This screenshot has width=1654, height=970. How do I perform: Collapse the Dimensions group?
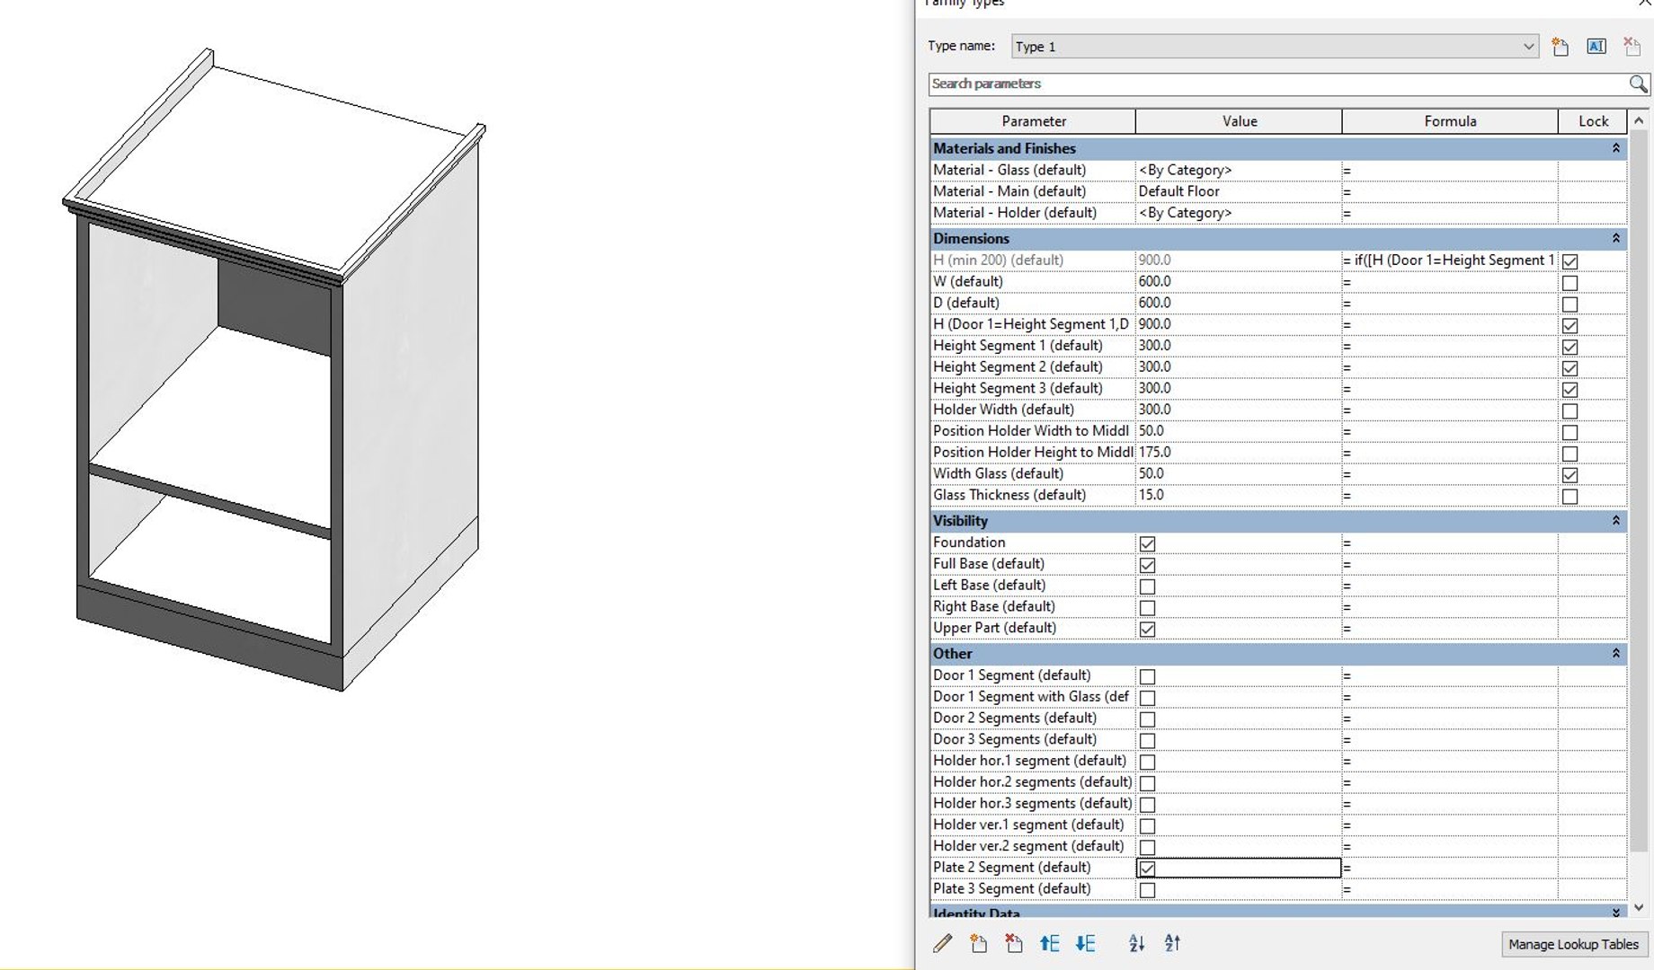(1615, 238)
